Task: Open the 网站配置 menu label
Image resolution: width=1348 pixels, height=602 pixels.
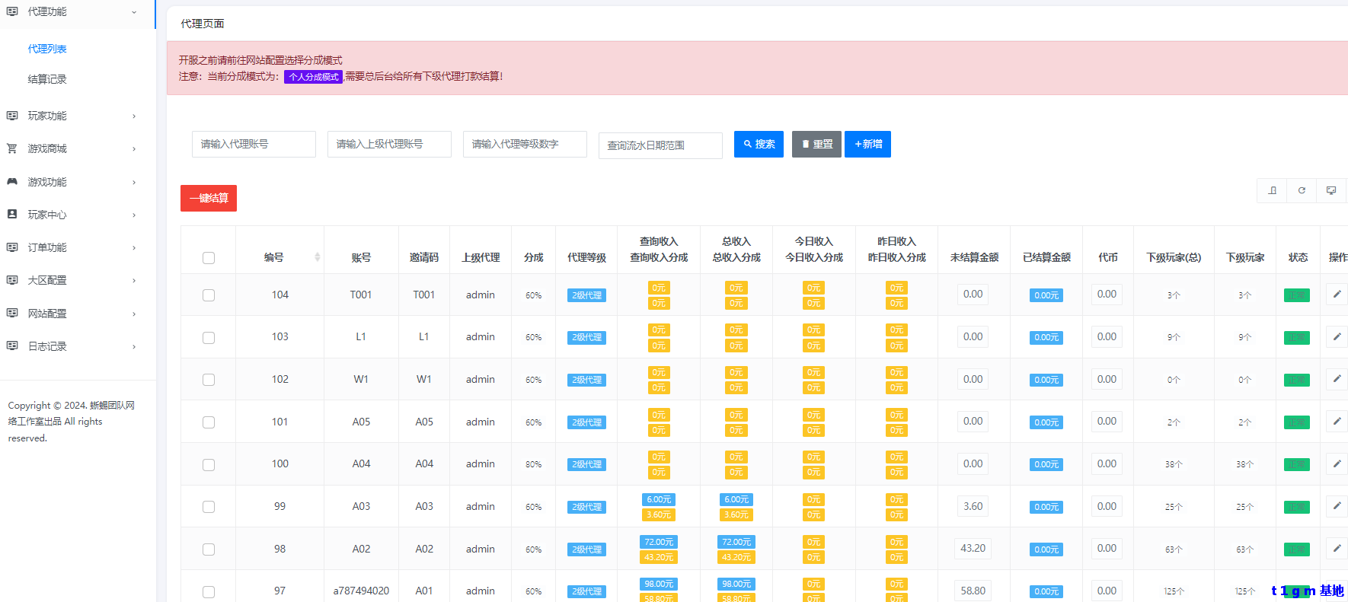Action: click(47, 313)
